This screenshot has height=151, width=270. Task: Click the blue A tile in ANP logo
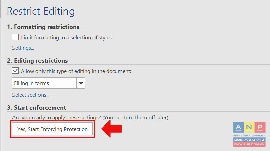tap(239, 127)
